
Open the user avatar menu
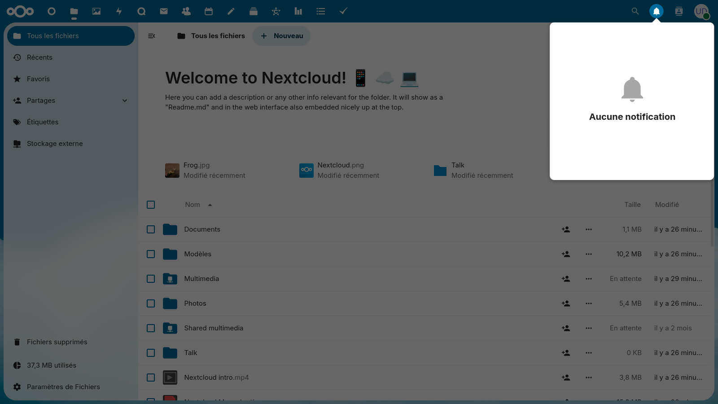pos(701,11)
